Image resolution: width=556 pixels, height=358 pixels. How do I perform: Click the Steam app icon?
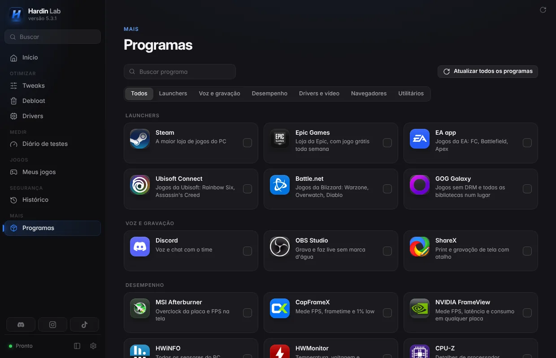click(x=140, y=139)
